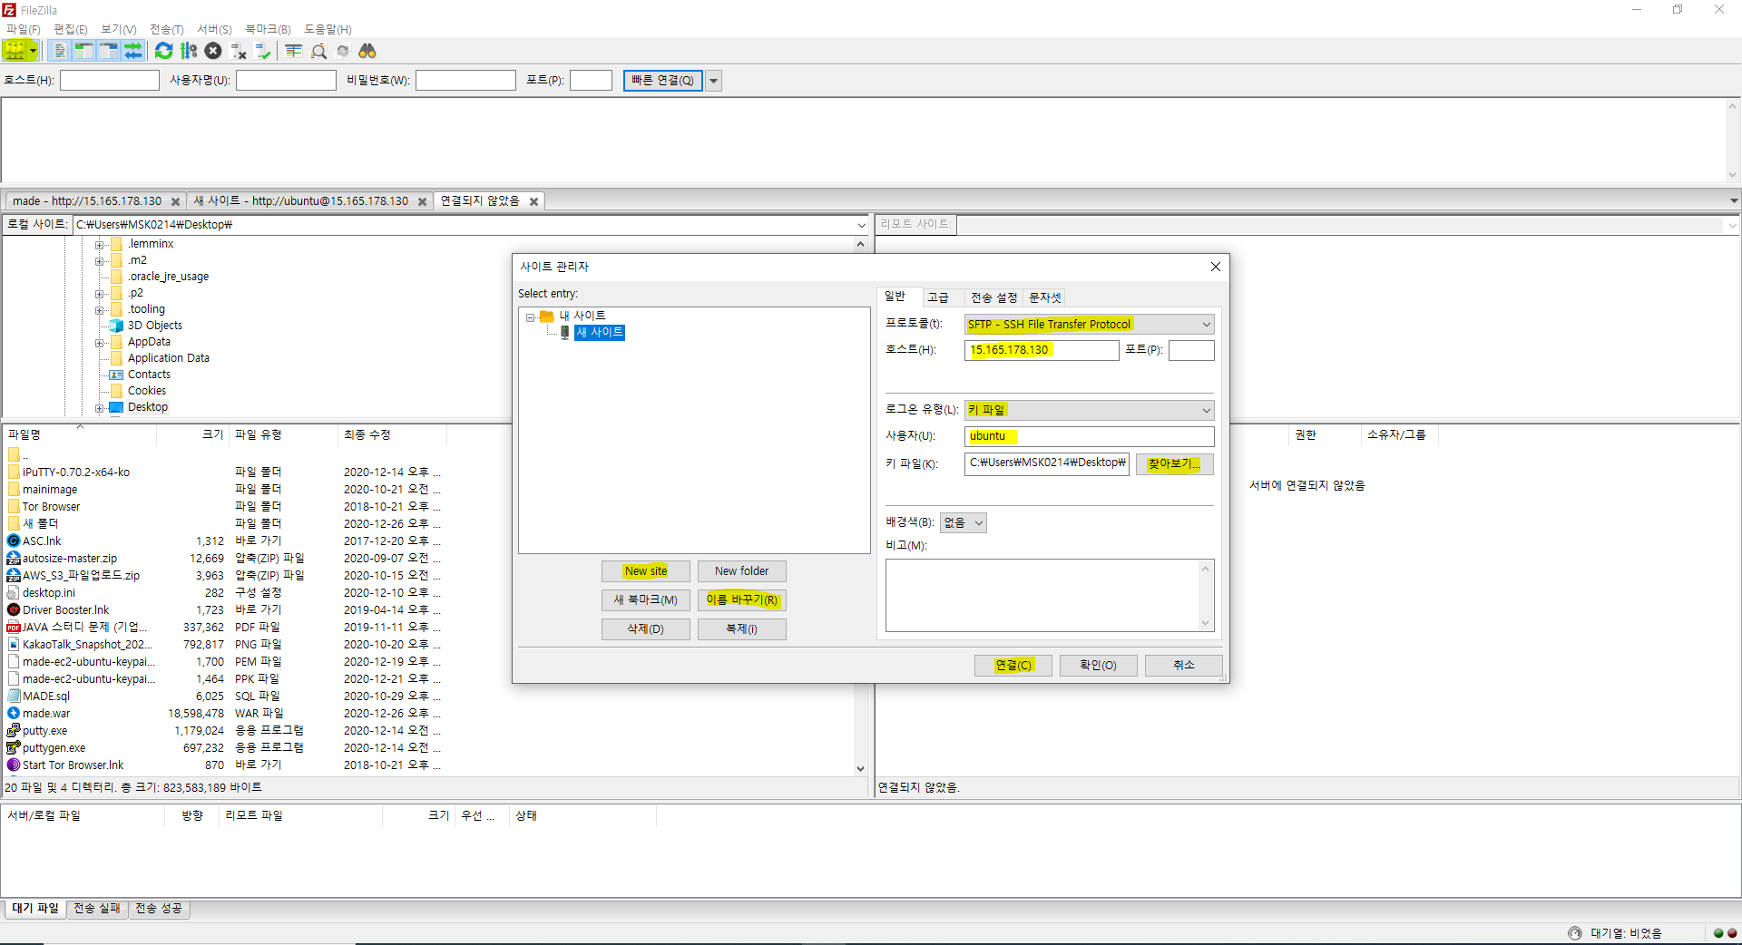Click the New folder button
The height and width of the screenshot is (945, 1742).
click(741, 571)
